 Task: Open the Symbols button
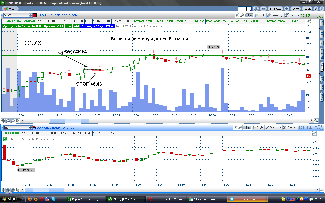275,9
